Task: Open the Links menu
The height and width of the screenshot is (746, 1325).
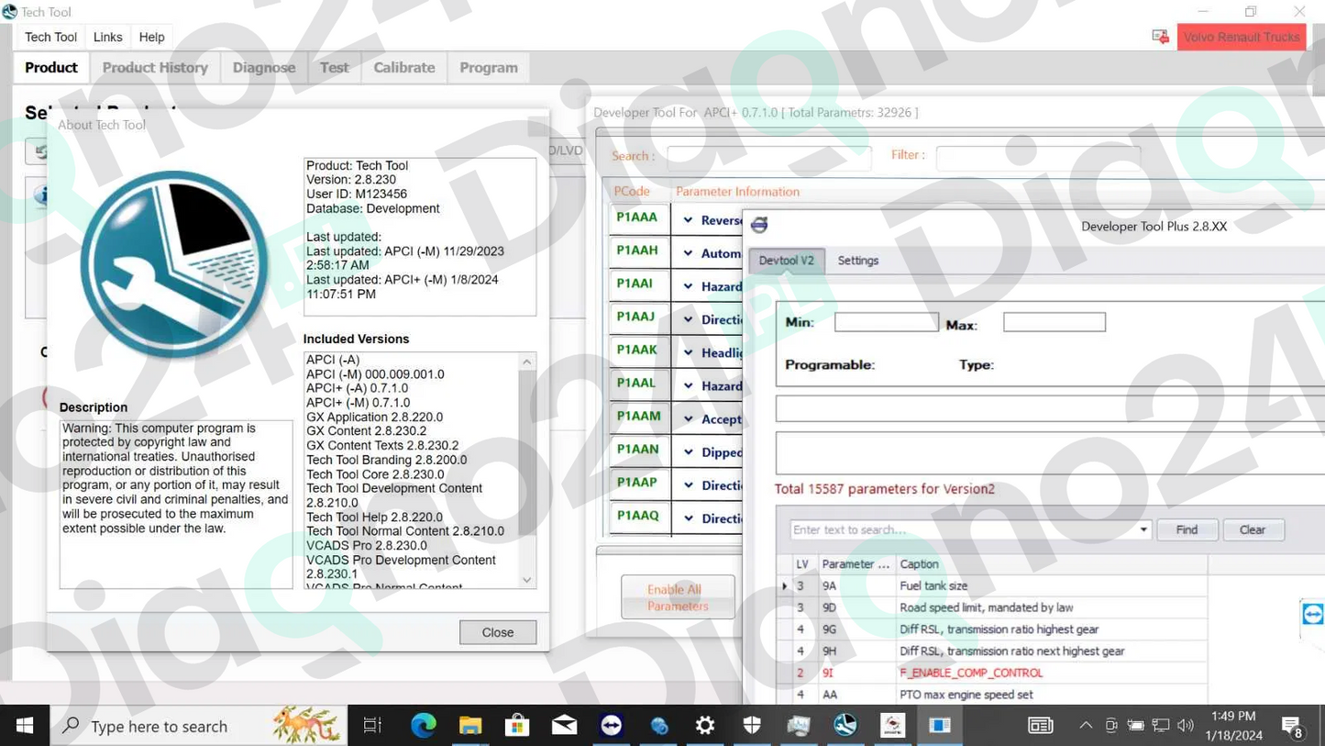Action: 107,37
